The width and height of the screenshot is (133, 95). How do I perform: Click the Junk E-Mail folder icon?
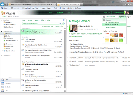tap(5, 46)
